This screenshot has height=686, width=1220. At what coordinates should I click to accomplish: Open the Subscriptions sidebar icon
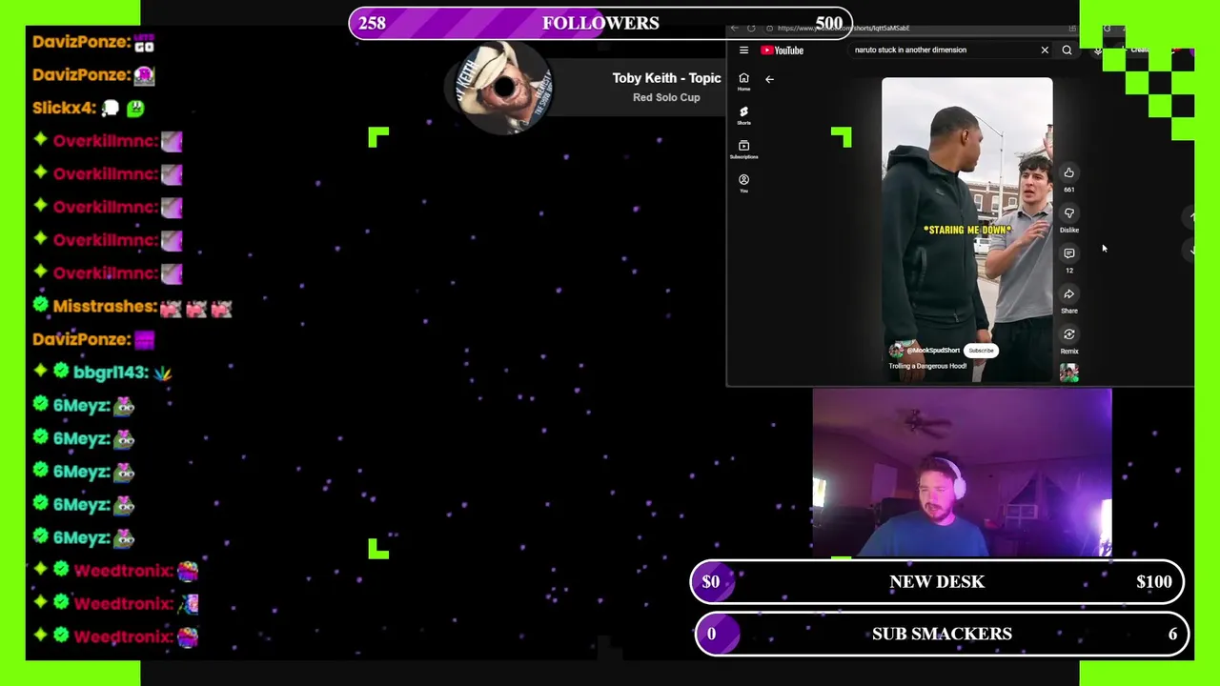point(743,150)
